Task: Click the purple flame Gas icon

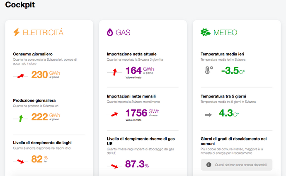Action: click(x=110, y=32)
